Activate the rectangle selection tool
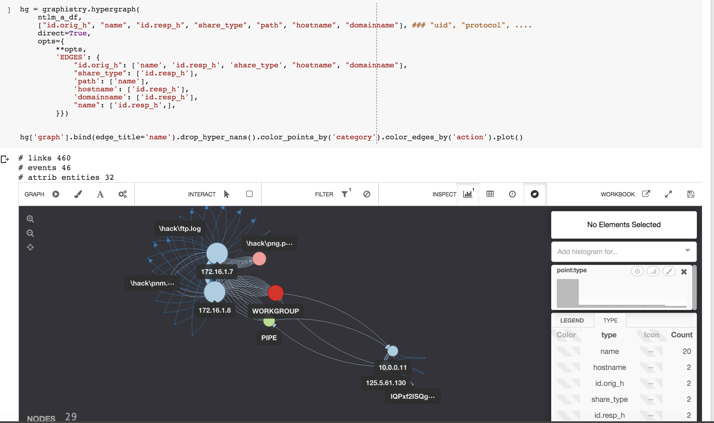 pos(249,194)
